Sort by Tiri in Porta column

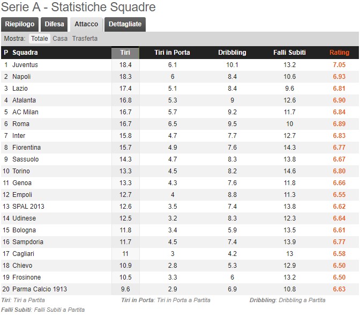[172, 53]
